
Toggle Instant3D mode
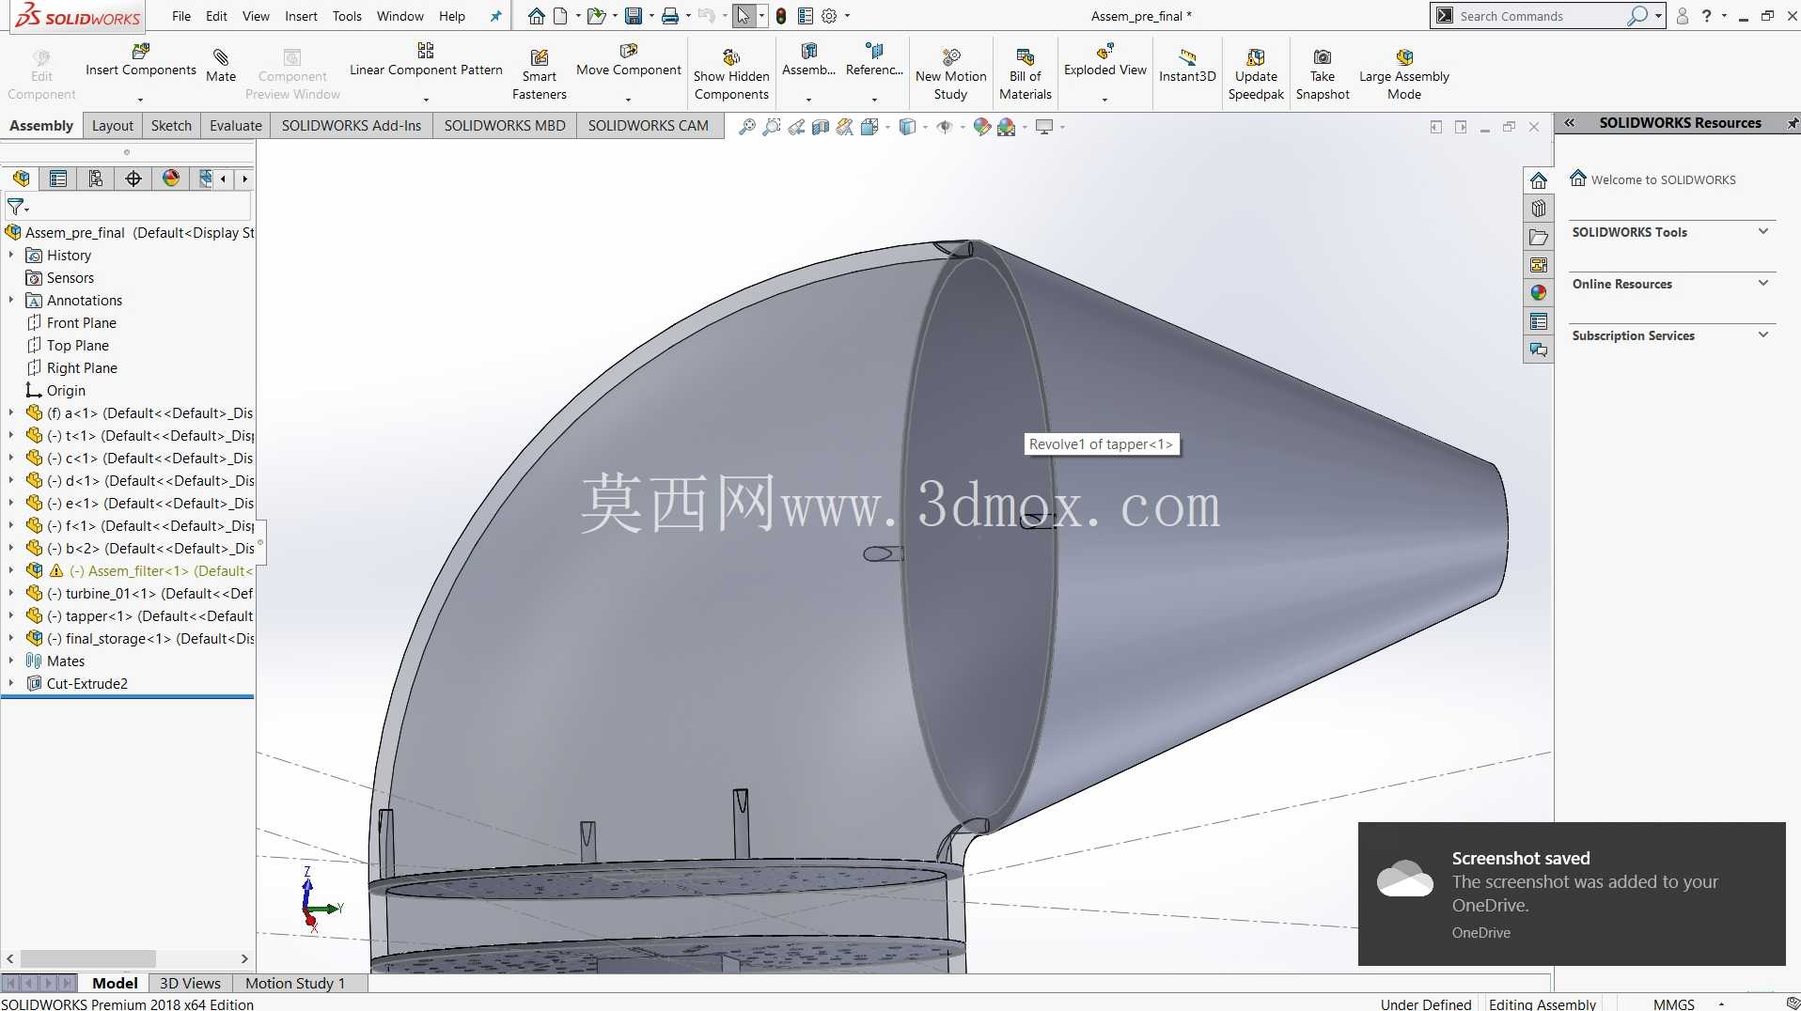tap(1187, 66)
